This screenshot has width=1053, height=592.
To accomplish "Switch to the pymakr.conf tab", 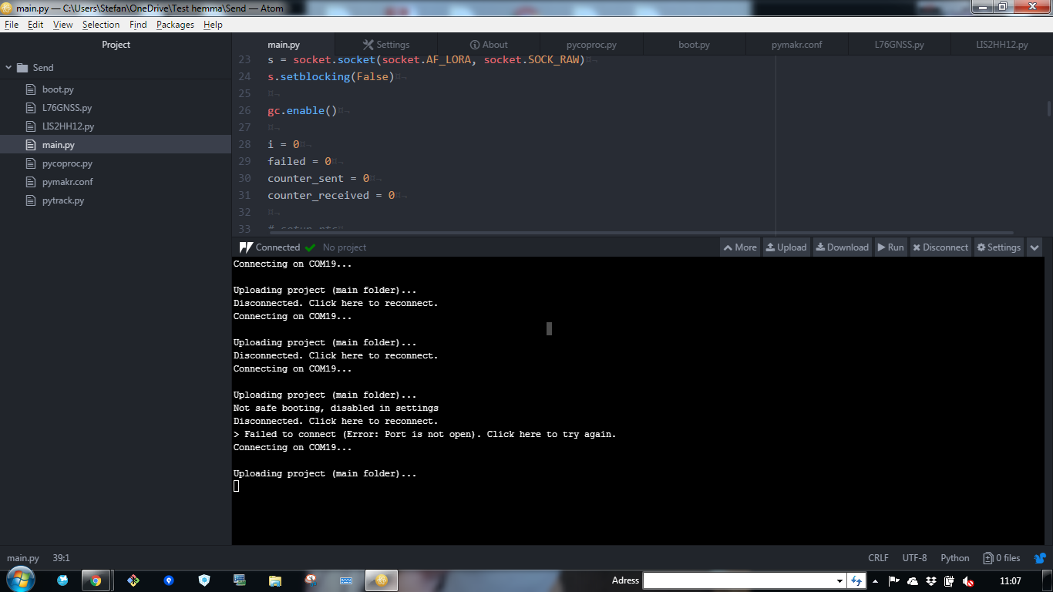I will tap(796, 45).
